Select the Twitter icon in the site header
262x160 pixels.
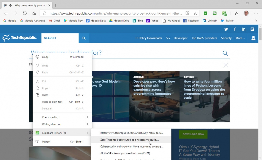click(x=226, y=29)
